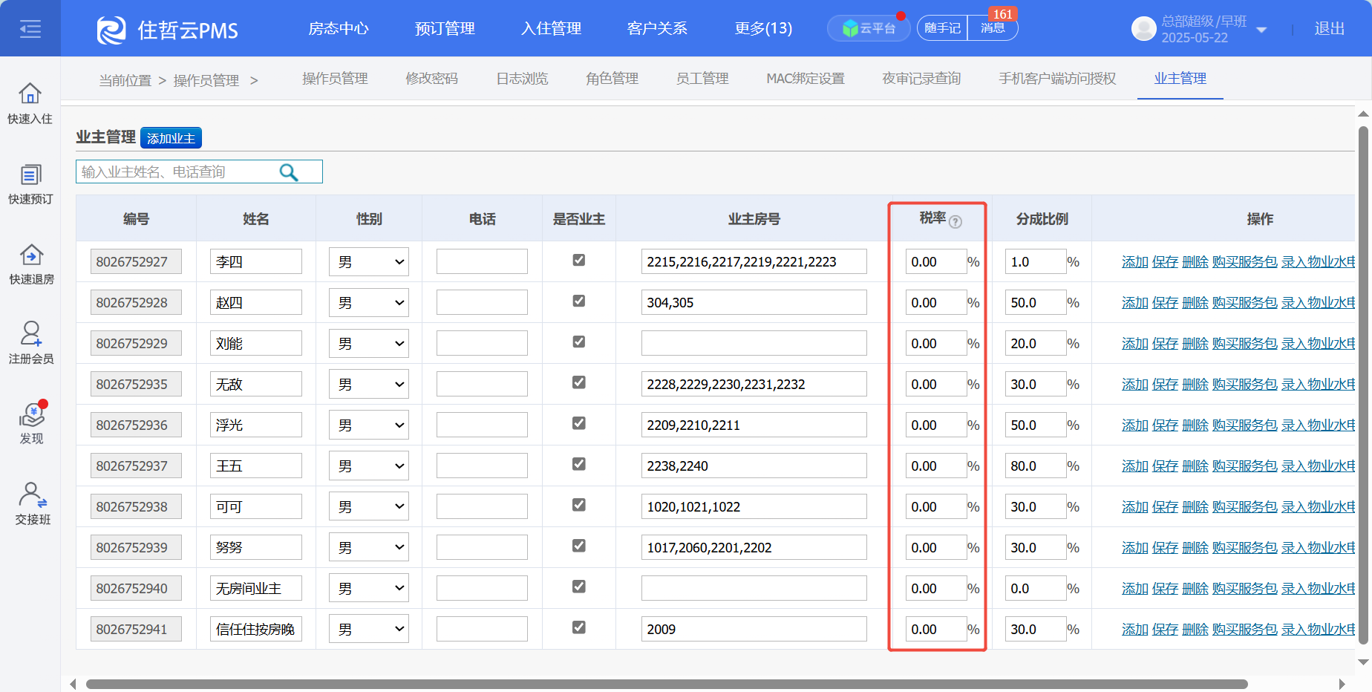This screenshot has width=1372, height=692.
Task: Click the vertical scrollbar thumb
Action: tap(1363, 385)
